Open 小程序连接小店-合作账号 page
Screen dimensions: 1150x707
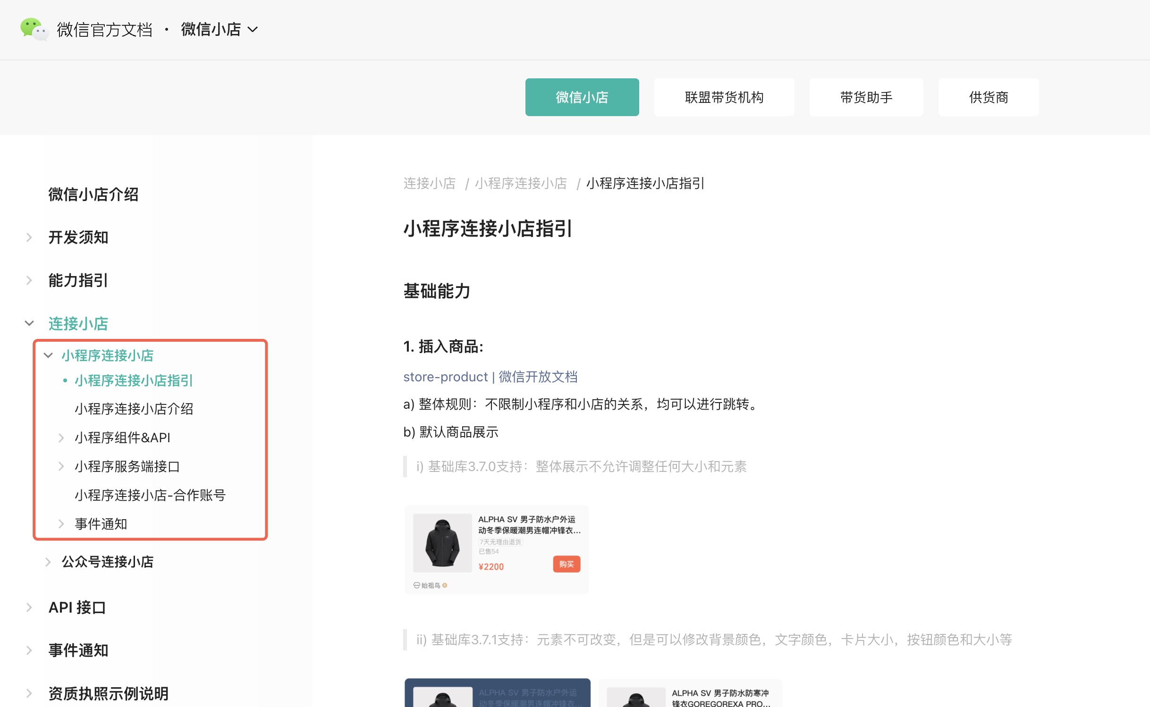click(150, 496)
